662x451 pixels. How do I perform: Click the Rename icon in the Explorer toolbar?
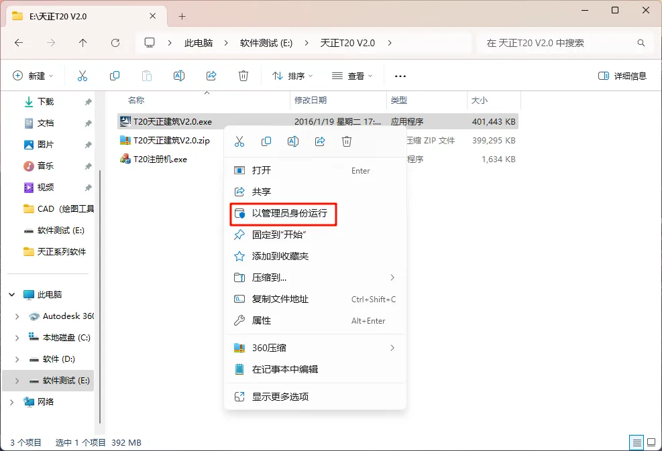coord(179,76)
